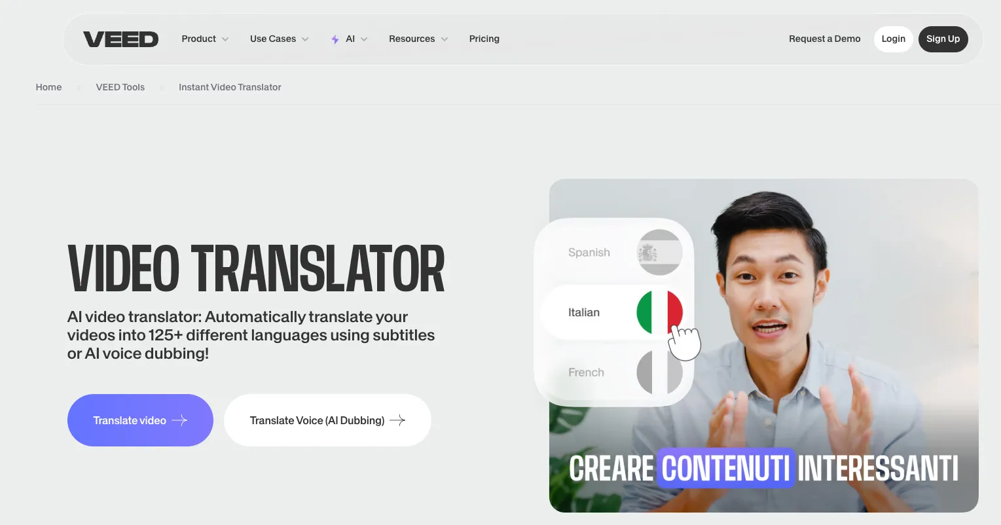This screenshot has width=1001, height=525.
Task: Open the Use Cases menu
Action: pos(273,39)
